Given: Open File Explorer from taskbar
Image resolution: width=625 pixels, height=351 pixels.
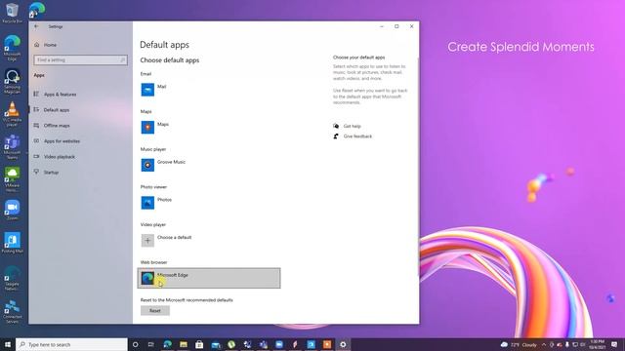Looking at the screenshot, I should (x=184, y=344).
